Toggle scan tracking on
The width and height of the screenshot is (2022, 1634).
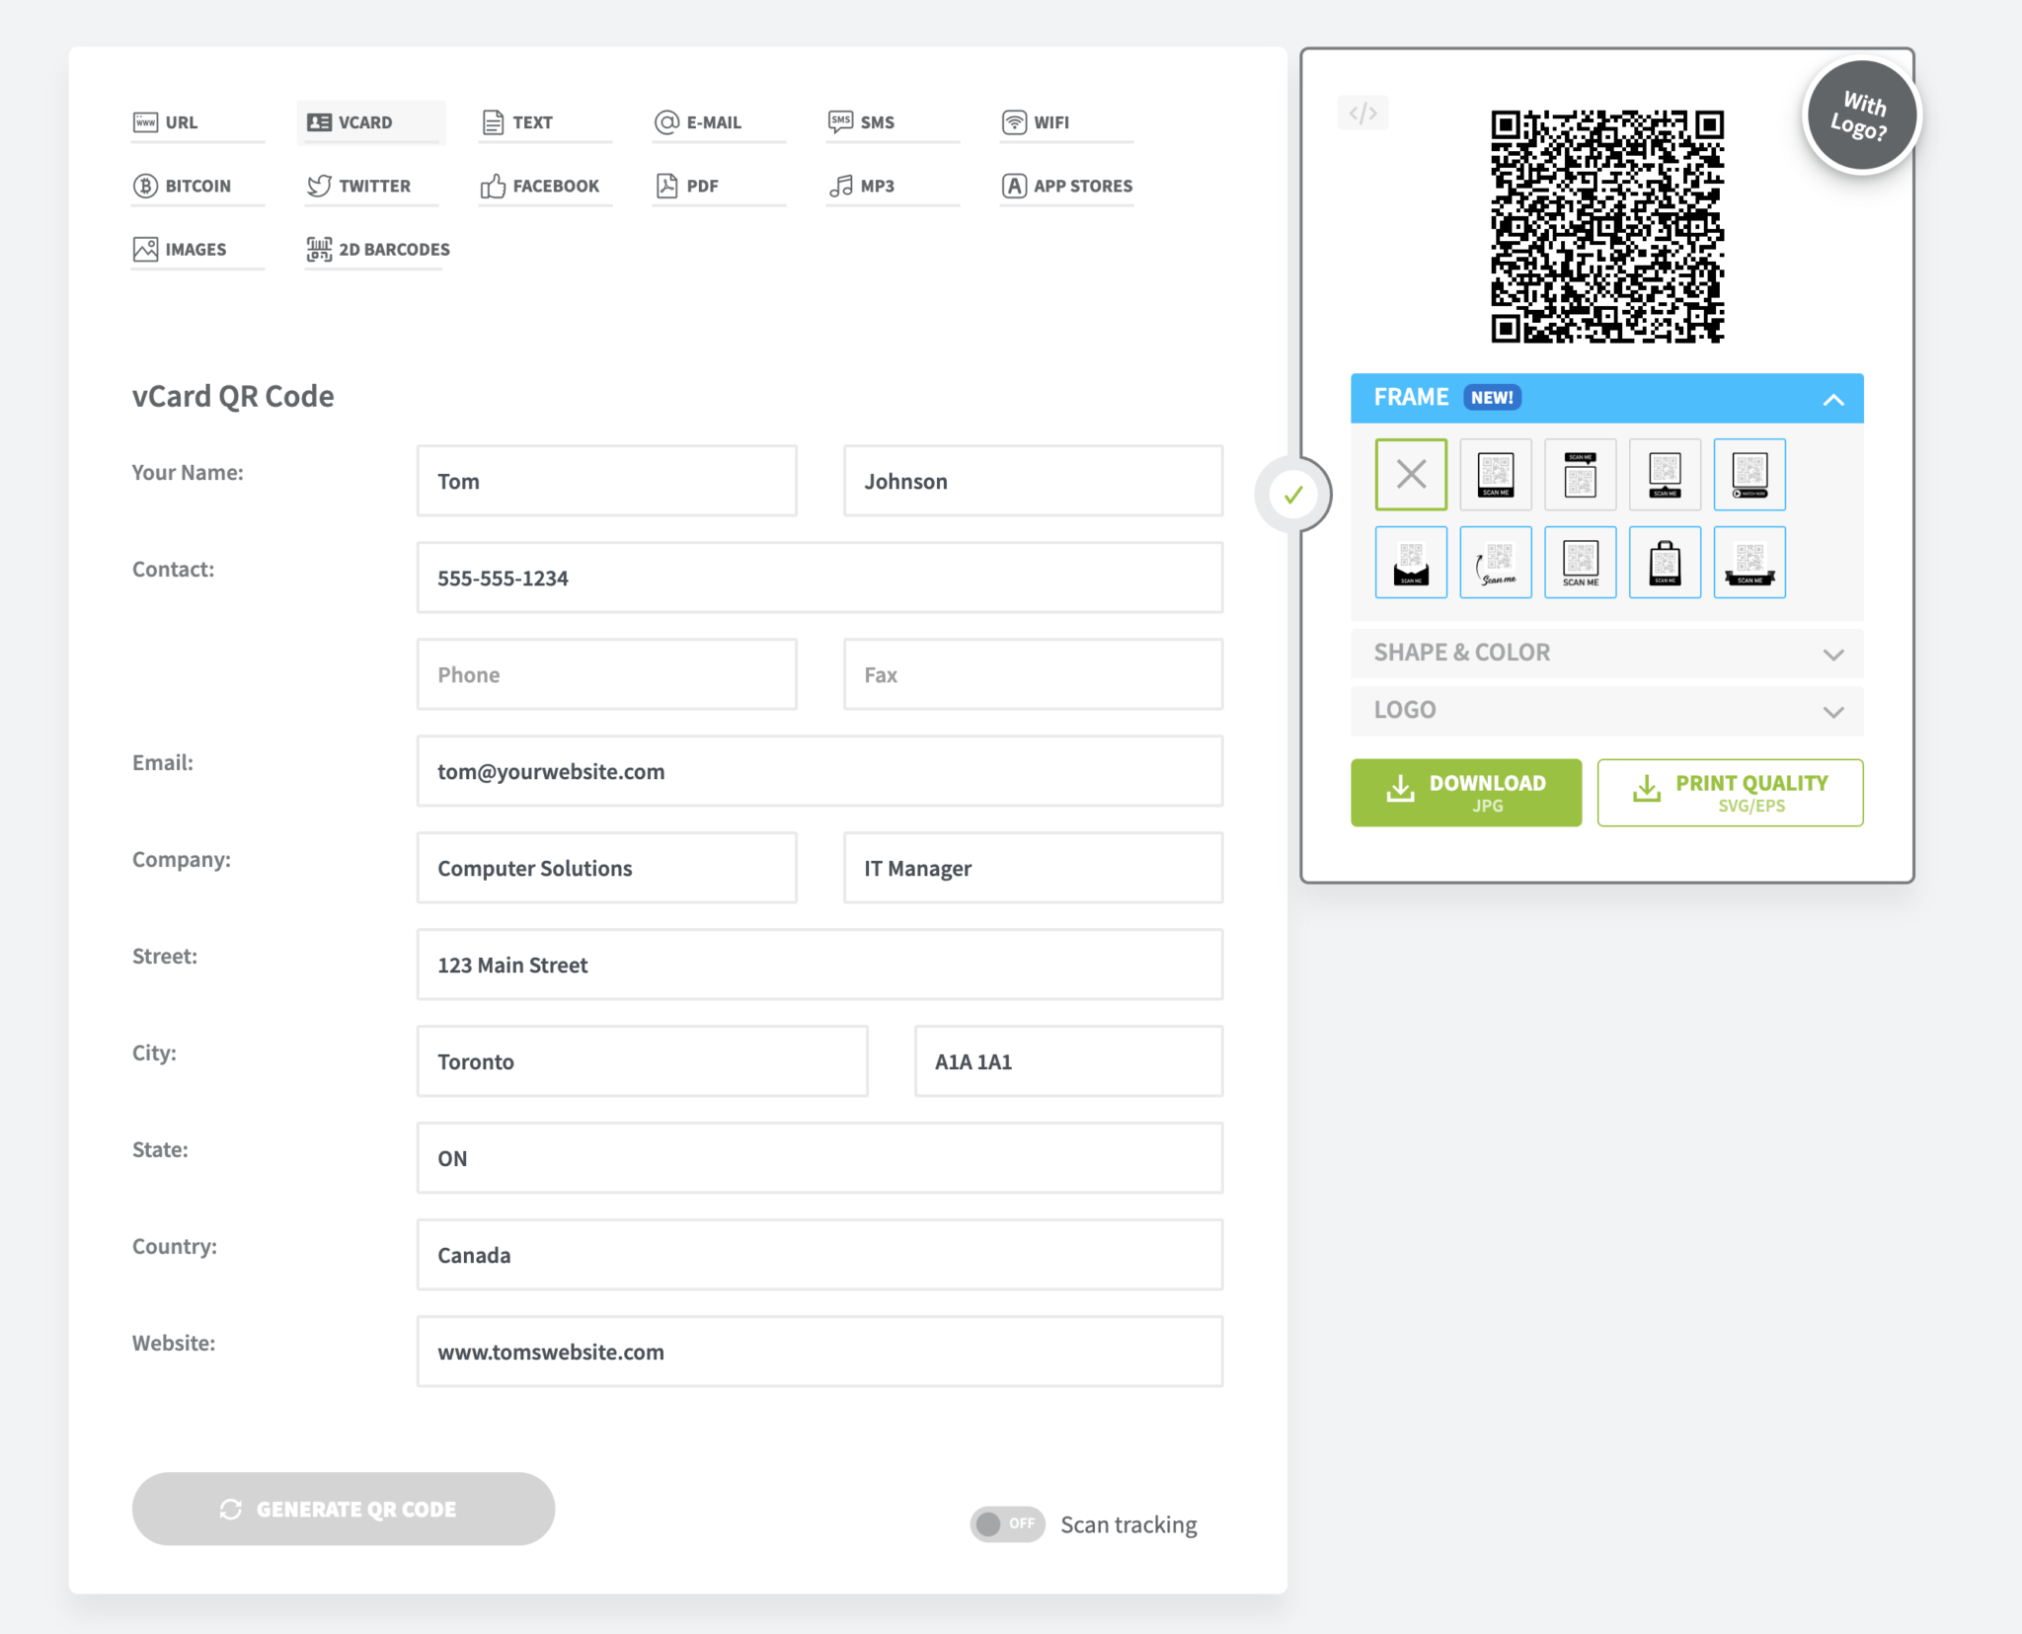click(x=1007, y=1523)
